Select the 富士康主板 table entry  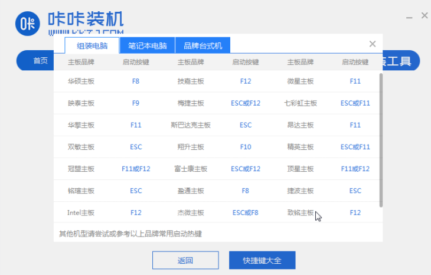coord(191,169)
